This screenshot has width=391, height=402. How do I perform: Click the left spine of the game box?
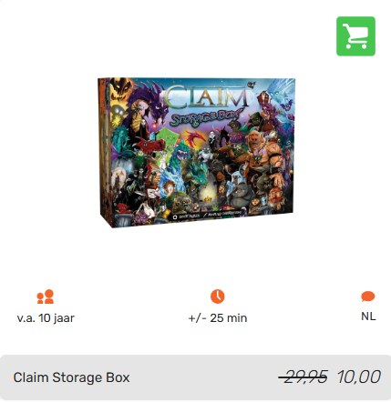[x=105, y=152]
